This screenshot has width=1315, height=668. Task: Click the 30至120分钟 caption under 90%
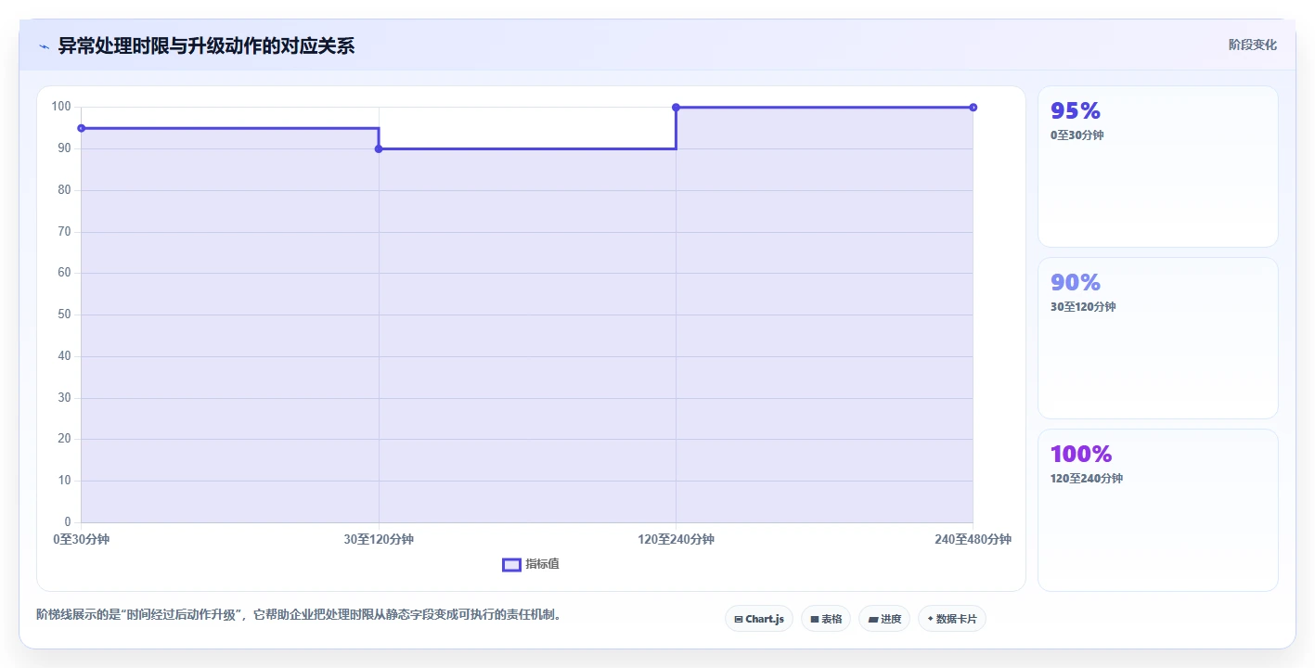[x=1083, y=307]
